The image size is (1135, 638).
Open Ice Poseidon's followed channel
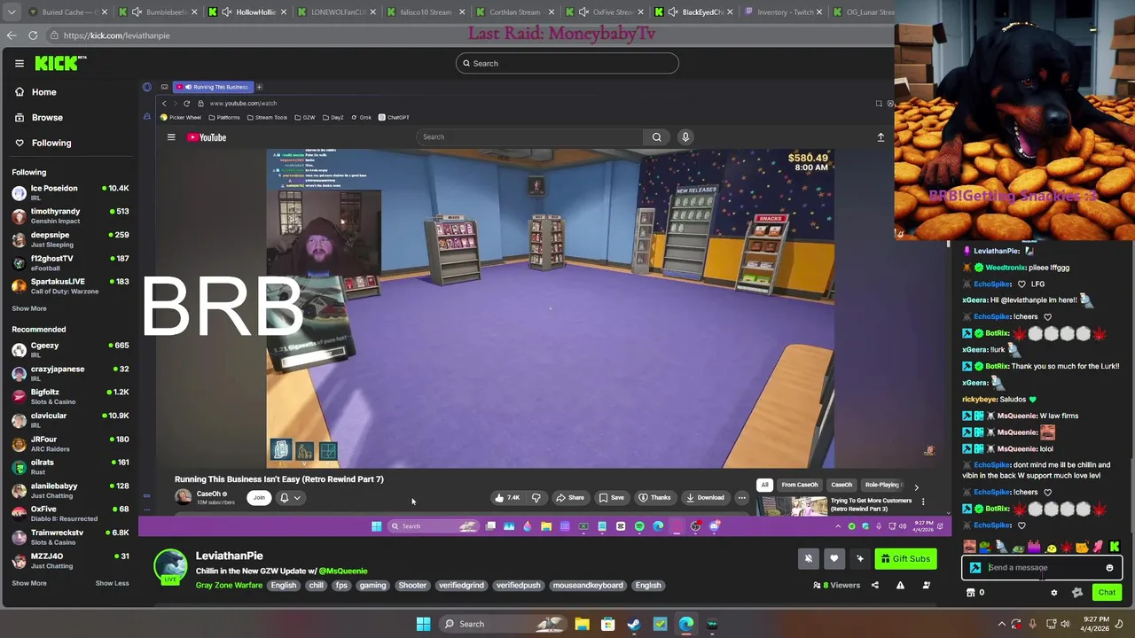70,192
